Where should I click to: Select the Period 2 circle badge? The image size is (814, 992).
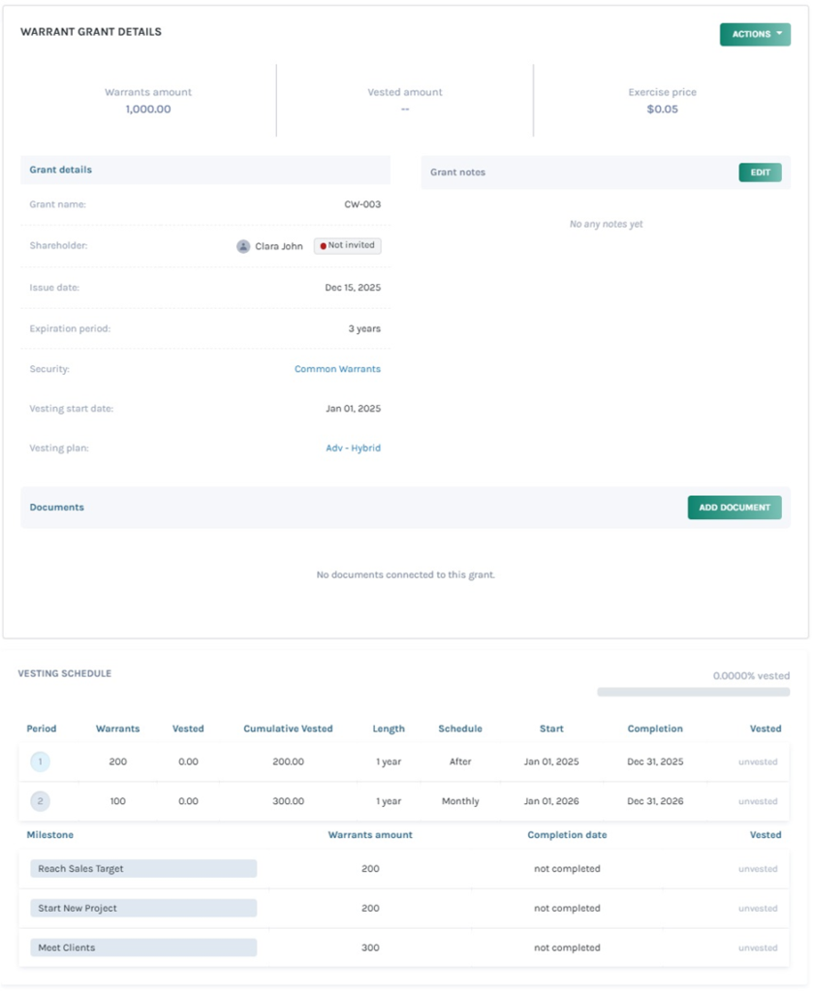(40, 801)
